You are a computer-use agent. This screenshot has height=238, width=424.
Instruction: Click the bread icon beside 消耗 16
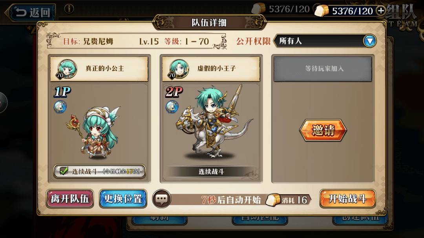(273, 200)
